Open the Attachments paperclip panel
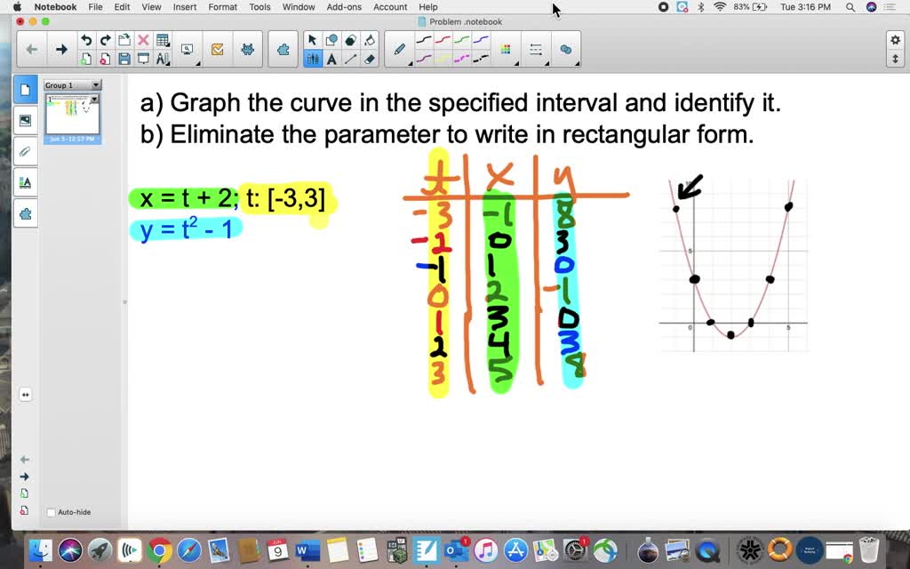 (26, 151)
